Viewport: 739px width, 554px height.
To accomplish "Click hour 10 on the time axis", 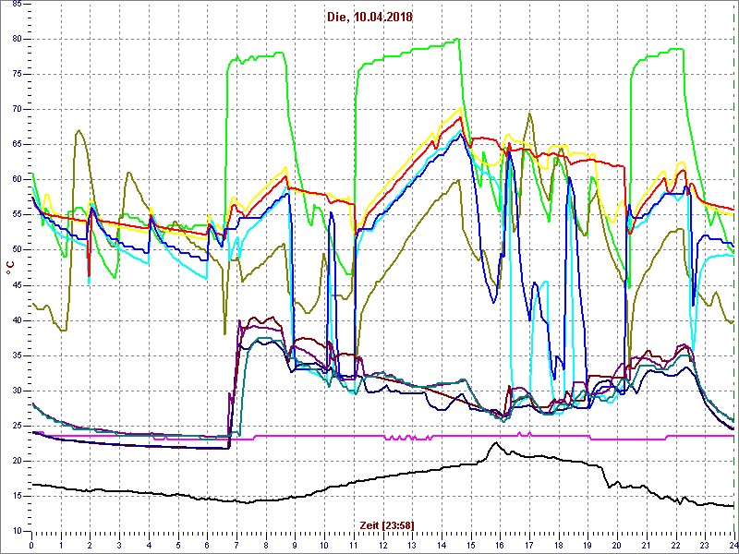I will click(324, 544).
